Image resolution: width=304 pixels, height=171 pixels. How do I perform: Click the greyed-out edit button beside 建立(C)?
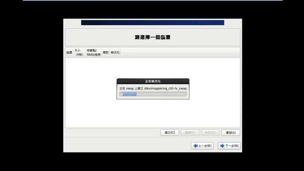[x=190, y=133]
